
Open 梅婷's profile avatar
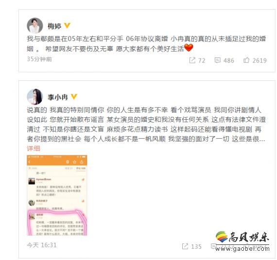point(35,25)
